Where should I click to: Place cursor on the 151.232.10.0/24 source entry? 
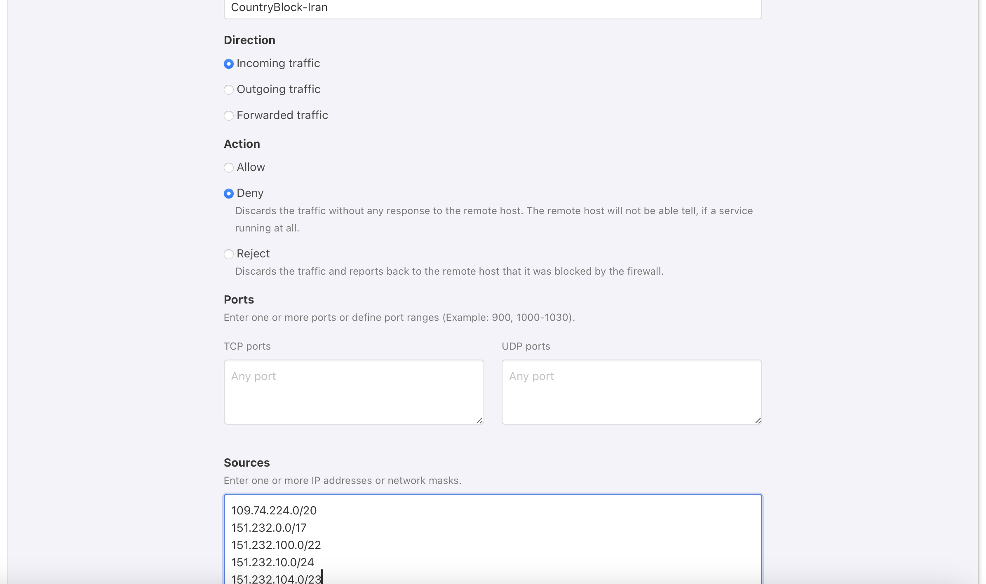[273, 563]
